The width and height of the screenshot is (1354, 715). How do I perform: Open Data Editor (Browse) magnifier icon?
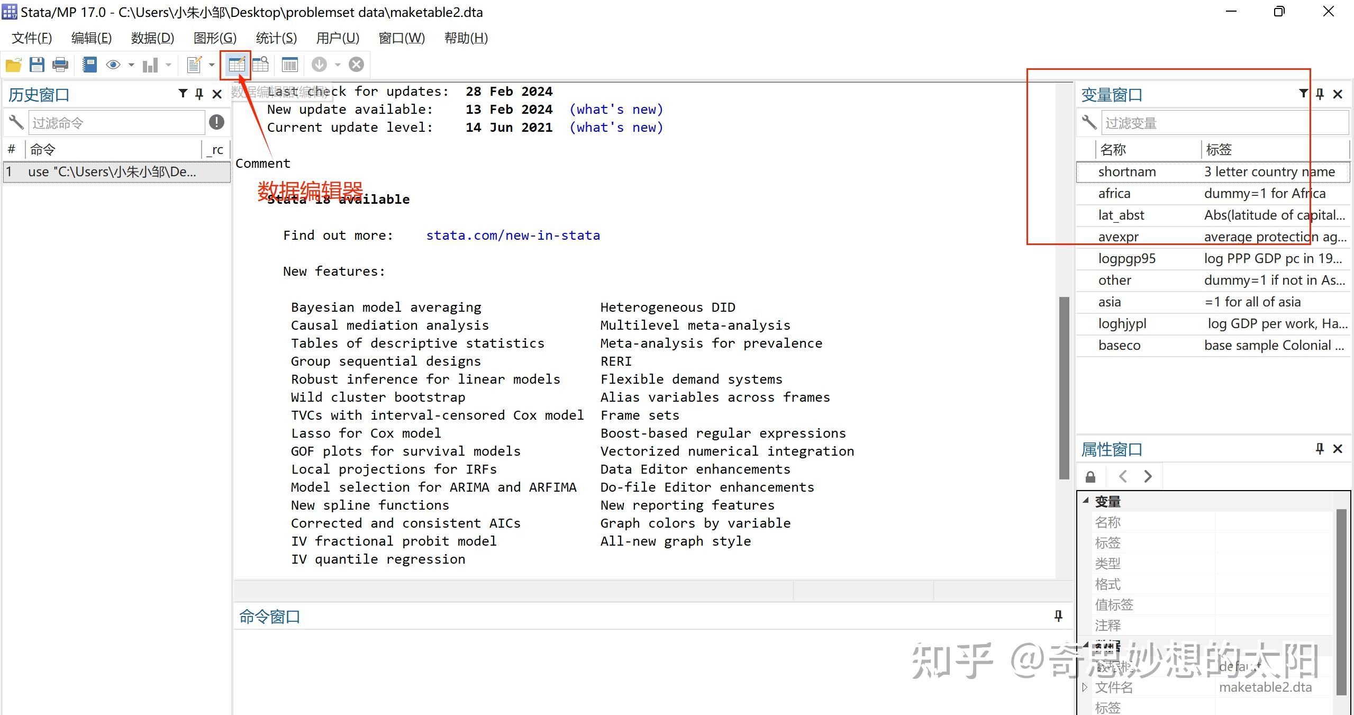tap(260, 65)
